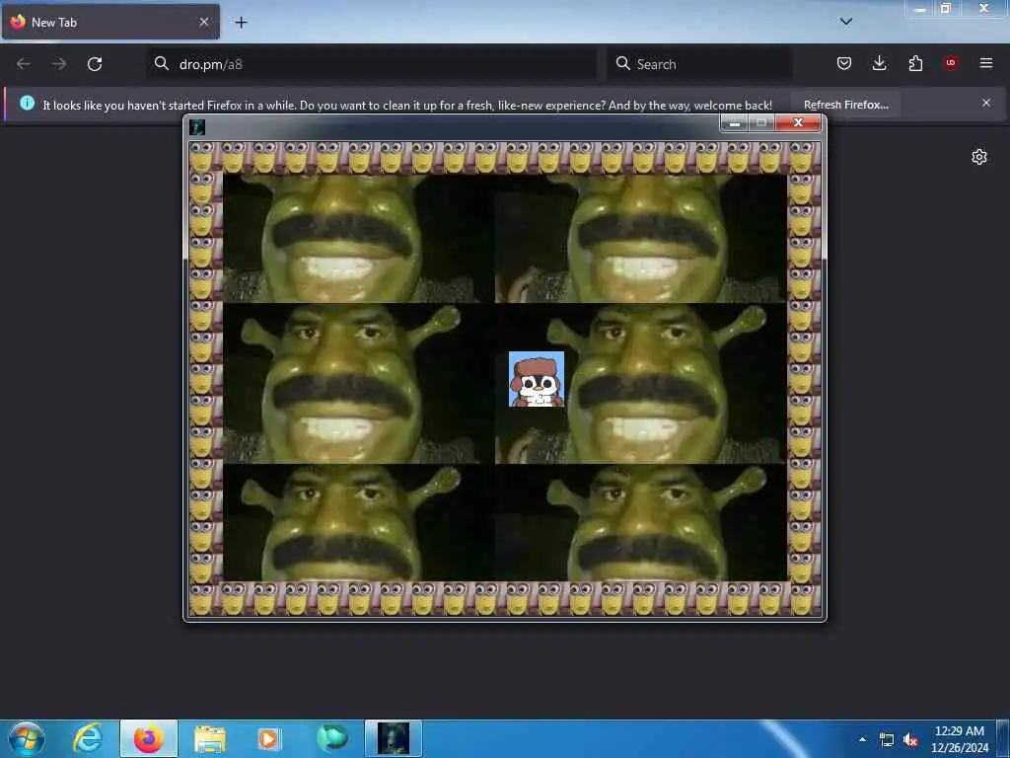Click the address bar showing dro.pm/a8

[372, 64]
